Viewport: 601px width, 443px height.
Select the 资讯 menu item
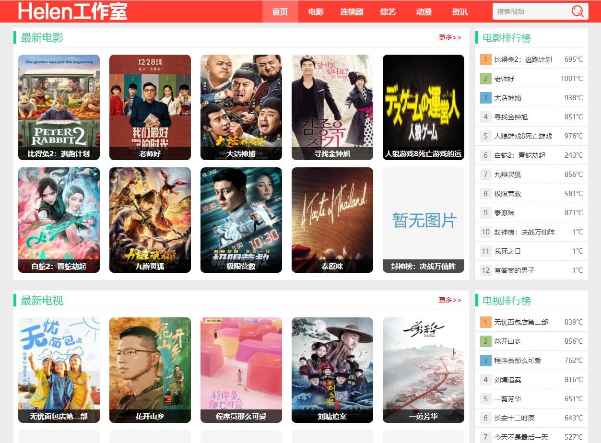click(460, 12)
